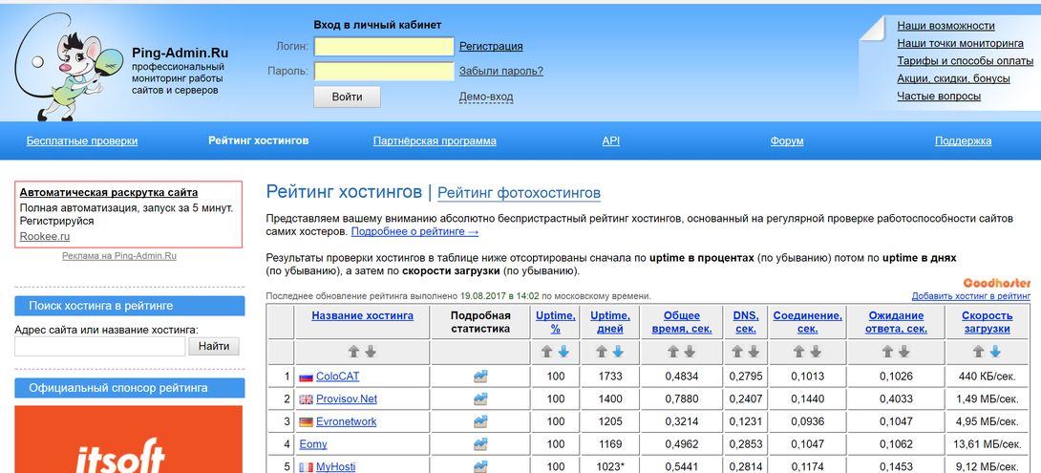Open Автоматическая раскрутка сайта ad link

pos(109,193)
